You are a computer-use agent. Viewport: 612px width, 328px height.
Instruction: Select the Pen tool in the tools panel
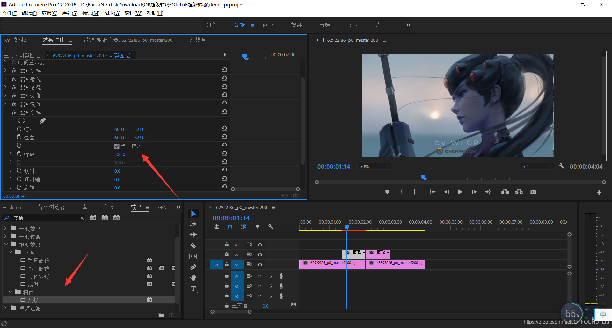click(x=193, y=267)
